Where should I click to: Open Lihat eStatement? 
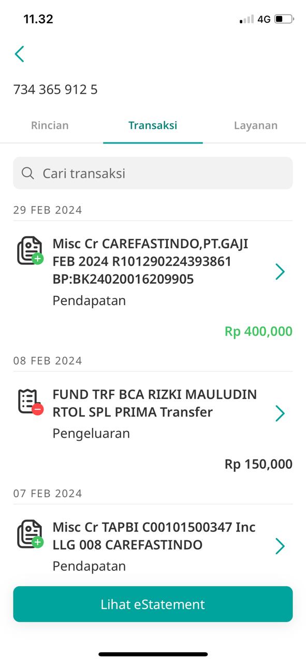(153, 604)
